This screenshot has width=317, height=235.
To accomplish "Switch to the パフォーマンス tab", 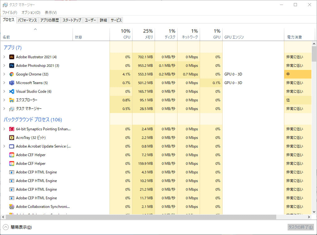I will click(27, 20).
